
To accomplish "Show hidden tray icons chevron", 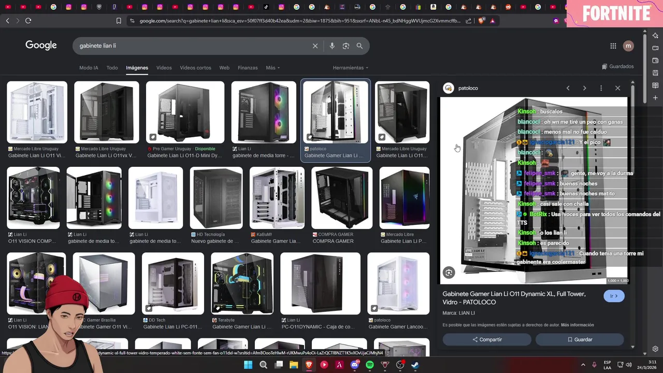I will tap(583, 365).
